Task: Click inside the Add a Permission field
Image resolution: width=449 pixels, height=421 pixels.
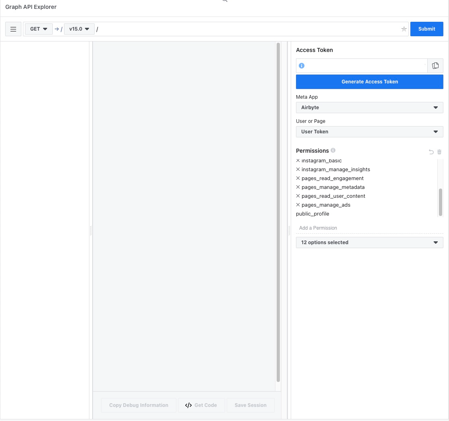Action: tap(369, 228)
